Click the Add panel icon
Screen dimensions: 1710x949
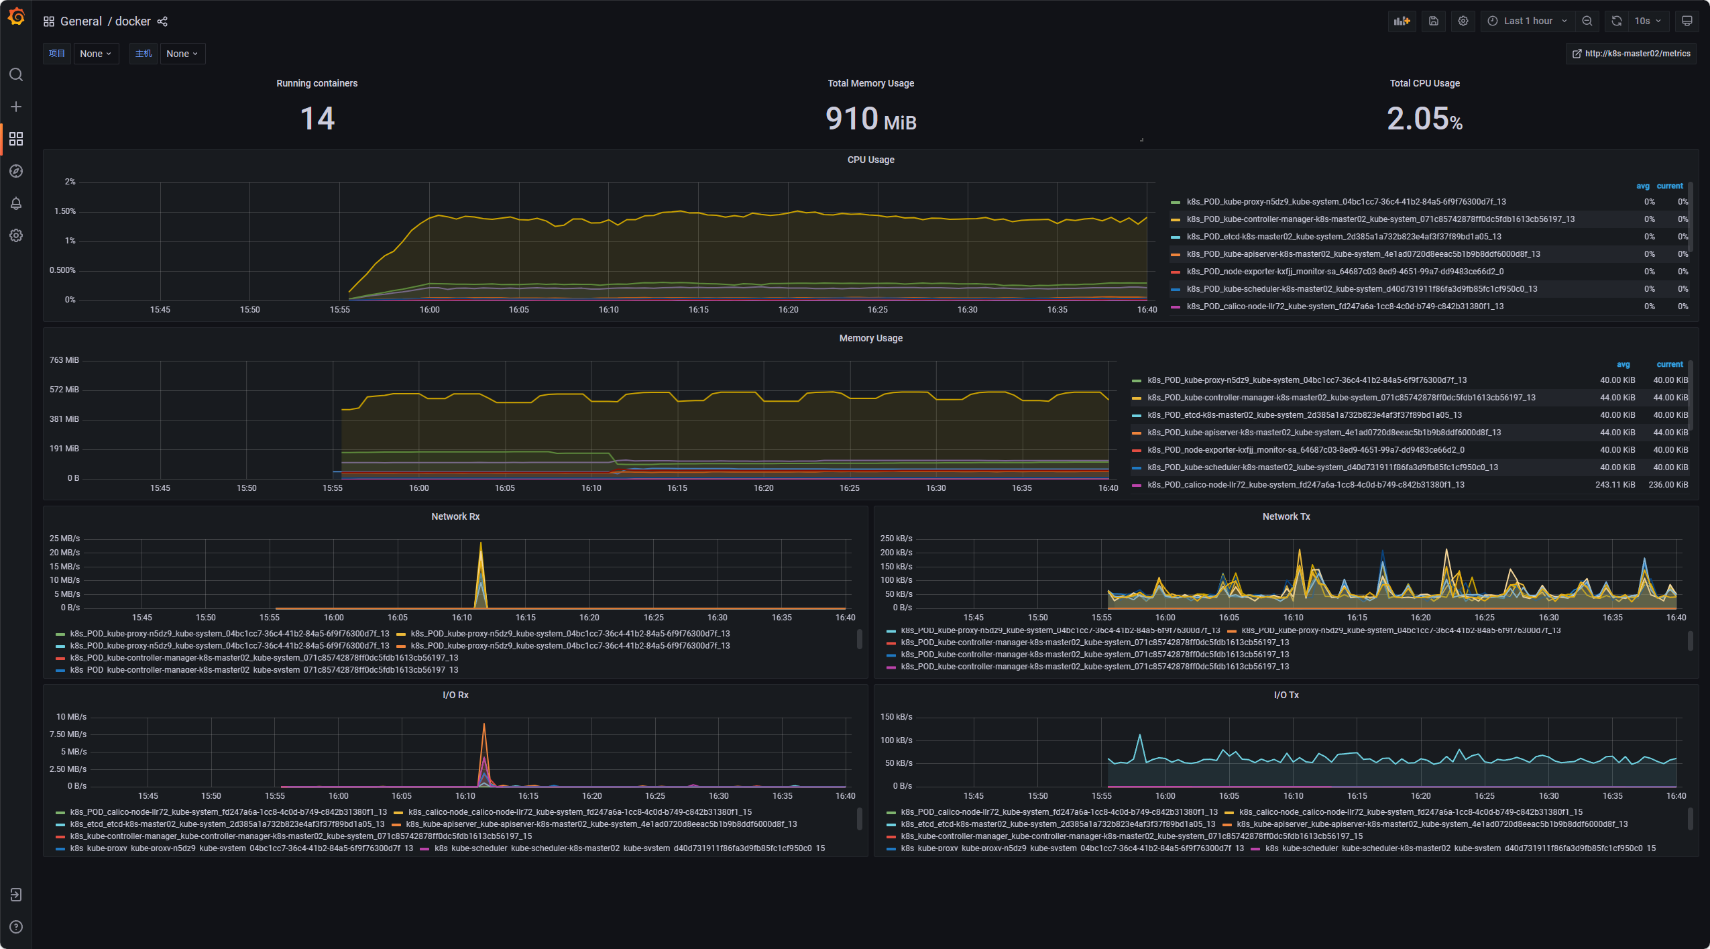(x=1402, y=21)
